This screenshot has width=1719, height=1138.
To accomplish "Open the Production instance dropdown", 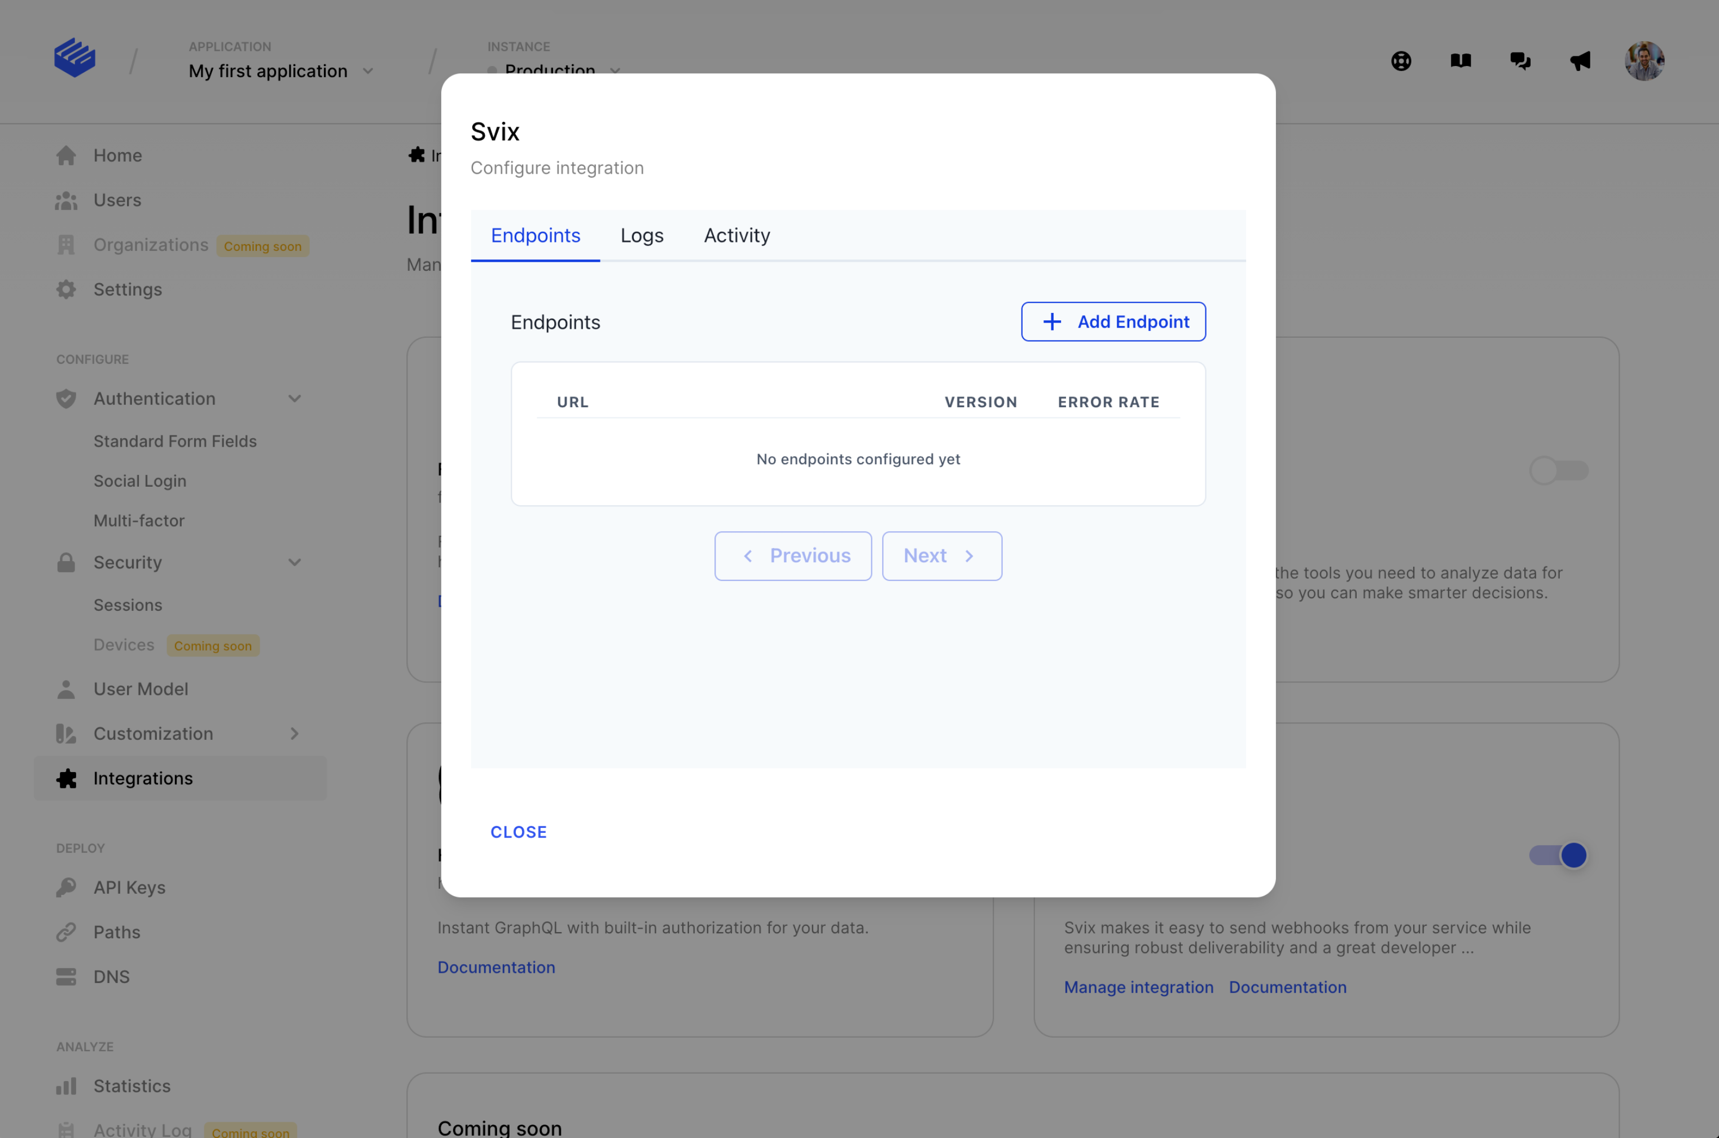I will point(555,71).
